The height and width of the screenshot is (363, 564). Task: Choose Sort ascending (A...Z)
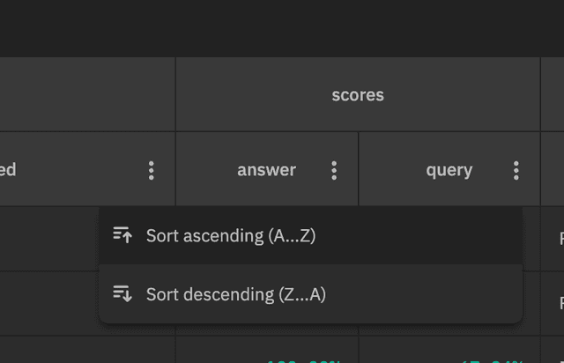tap(231, 235)
